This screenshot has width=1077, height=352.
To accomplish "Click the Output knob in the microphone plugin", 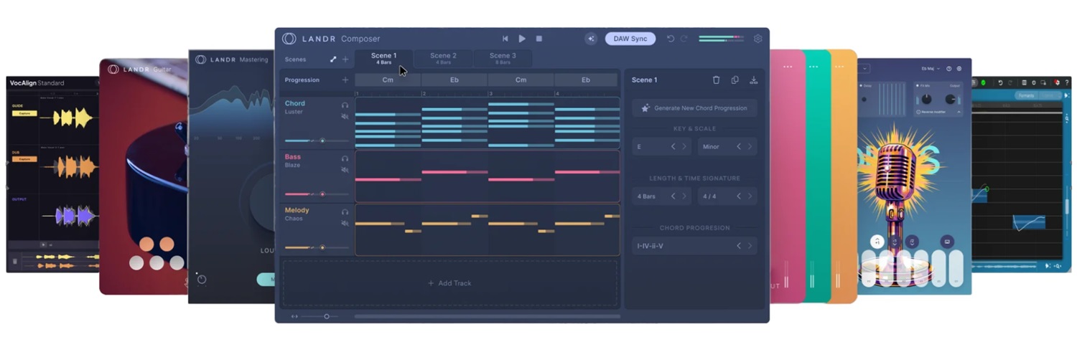I will pyautogui.click(x=951, y=100).
